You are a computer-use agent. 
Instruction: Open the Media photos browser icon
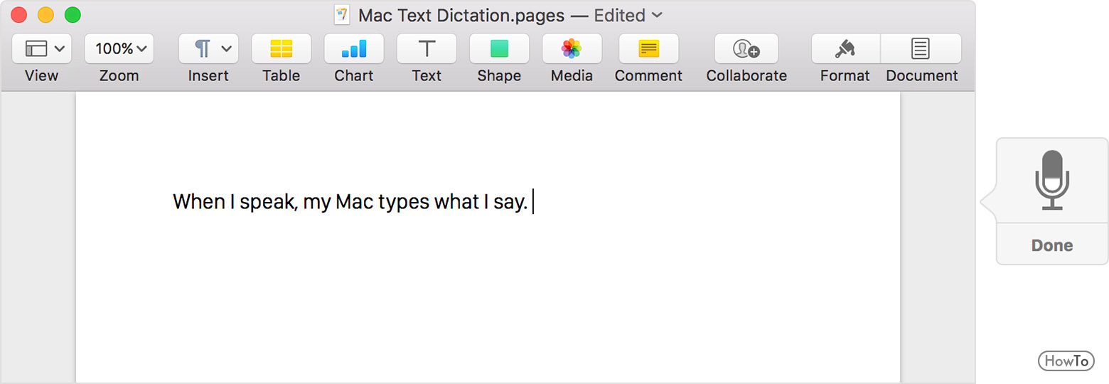pos(572,48)
